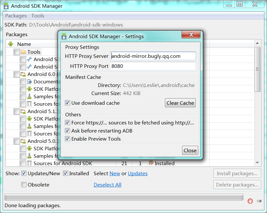Viewport: 267px width, 213px height.
Task: Click the API value 21 cell
Action: (x=124, y=163)
